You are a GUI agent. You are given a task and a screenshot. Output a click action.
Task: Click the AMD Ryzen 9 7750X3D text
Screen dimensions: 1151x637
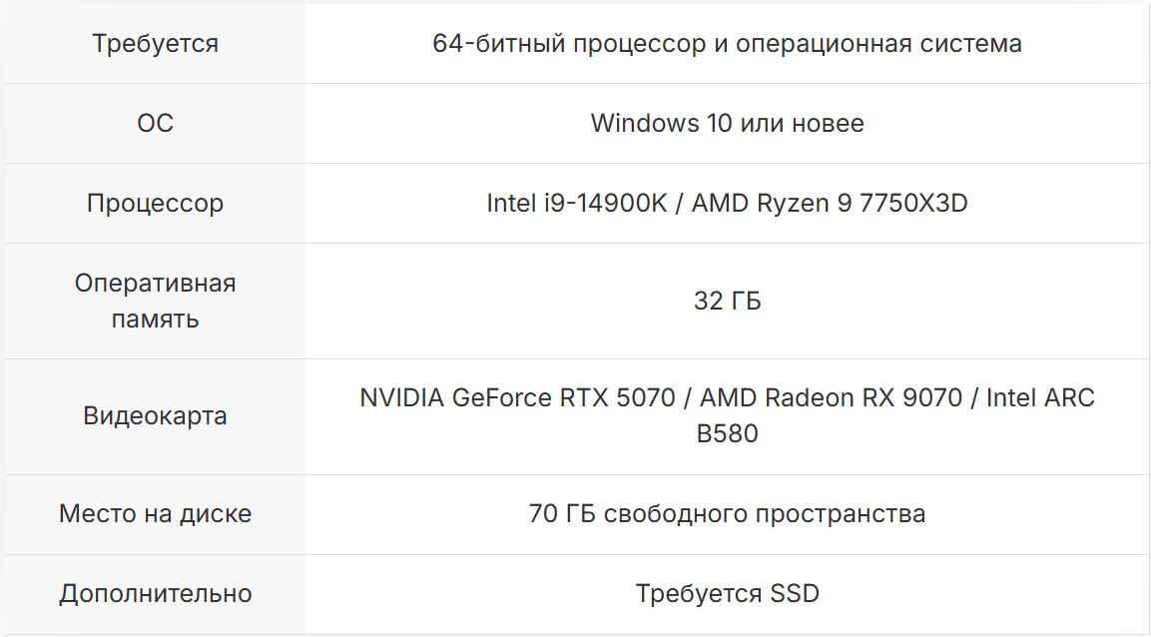coord(830,204)
